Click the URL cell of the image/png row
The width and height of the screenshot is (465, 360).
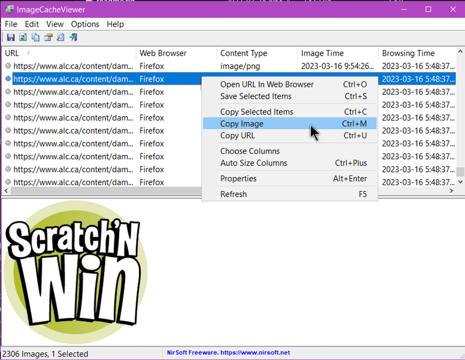click(73, 66)
